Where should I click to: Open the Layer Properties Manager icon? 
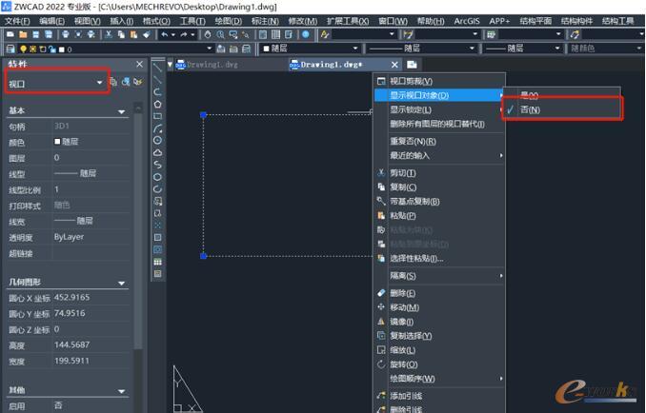10,49
